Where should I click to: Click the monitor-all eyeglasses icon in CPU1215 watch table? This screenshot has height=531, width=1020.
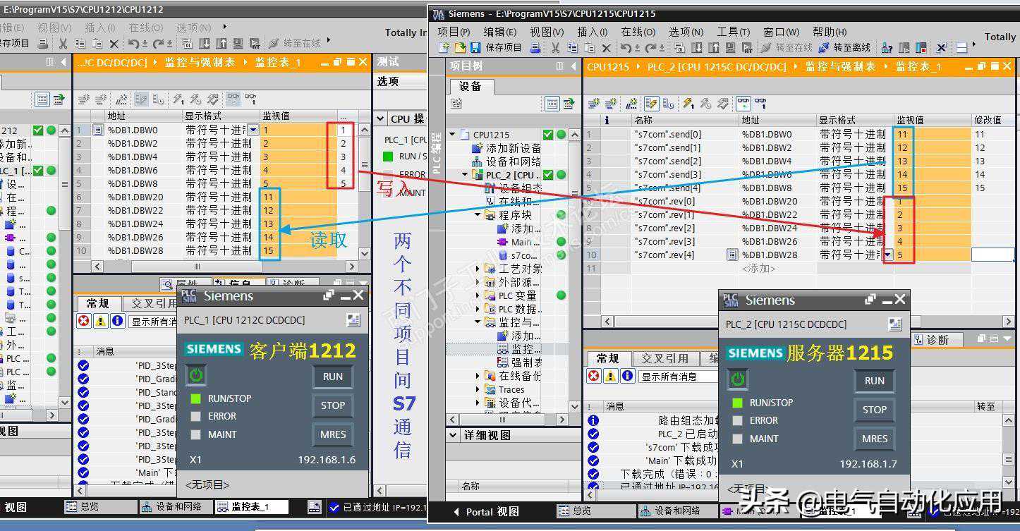click(743, 104)
